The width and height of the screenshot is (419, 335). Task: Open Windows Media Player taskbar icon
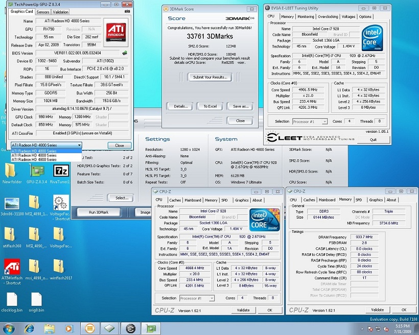(x=69, y=328)
